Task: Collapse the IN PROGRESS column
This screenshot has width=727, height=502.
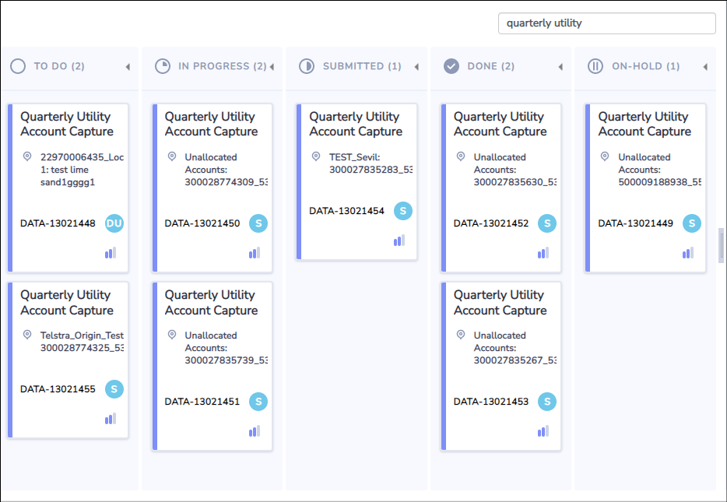Action: [272, 67]
